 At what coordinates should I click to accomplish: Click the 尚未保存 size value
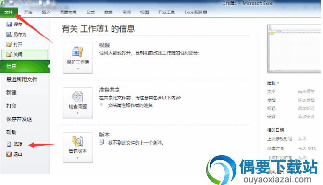point(306,91)
